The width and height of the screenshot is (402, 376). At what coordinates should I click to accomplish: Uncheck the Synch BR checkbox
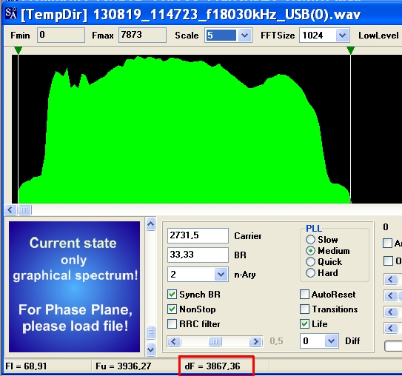pyautogui.click(x=172, y=295)
